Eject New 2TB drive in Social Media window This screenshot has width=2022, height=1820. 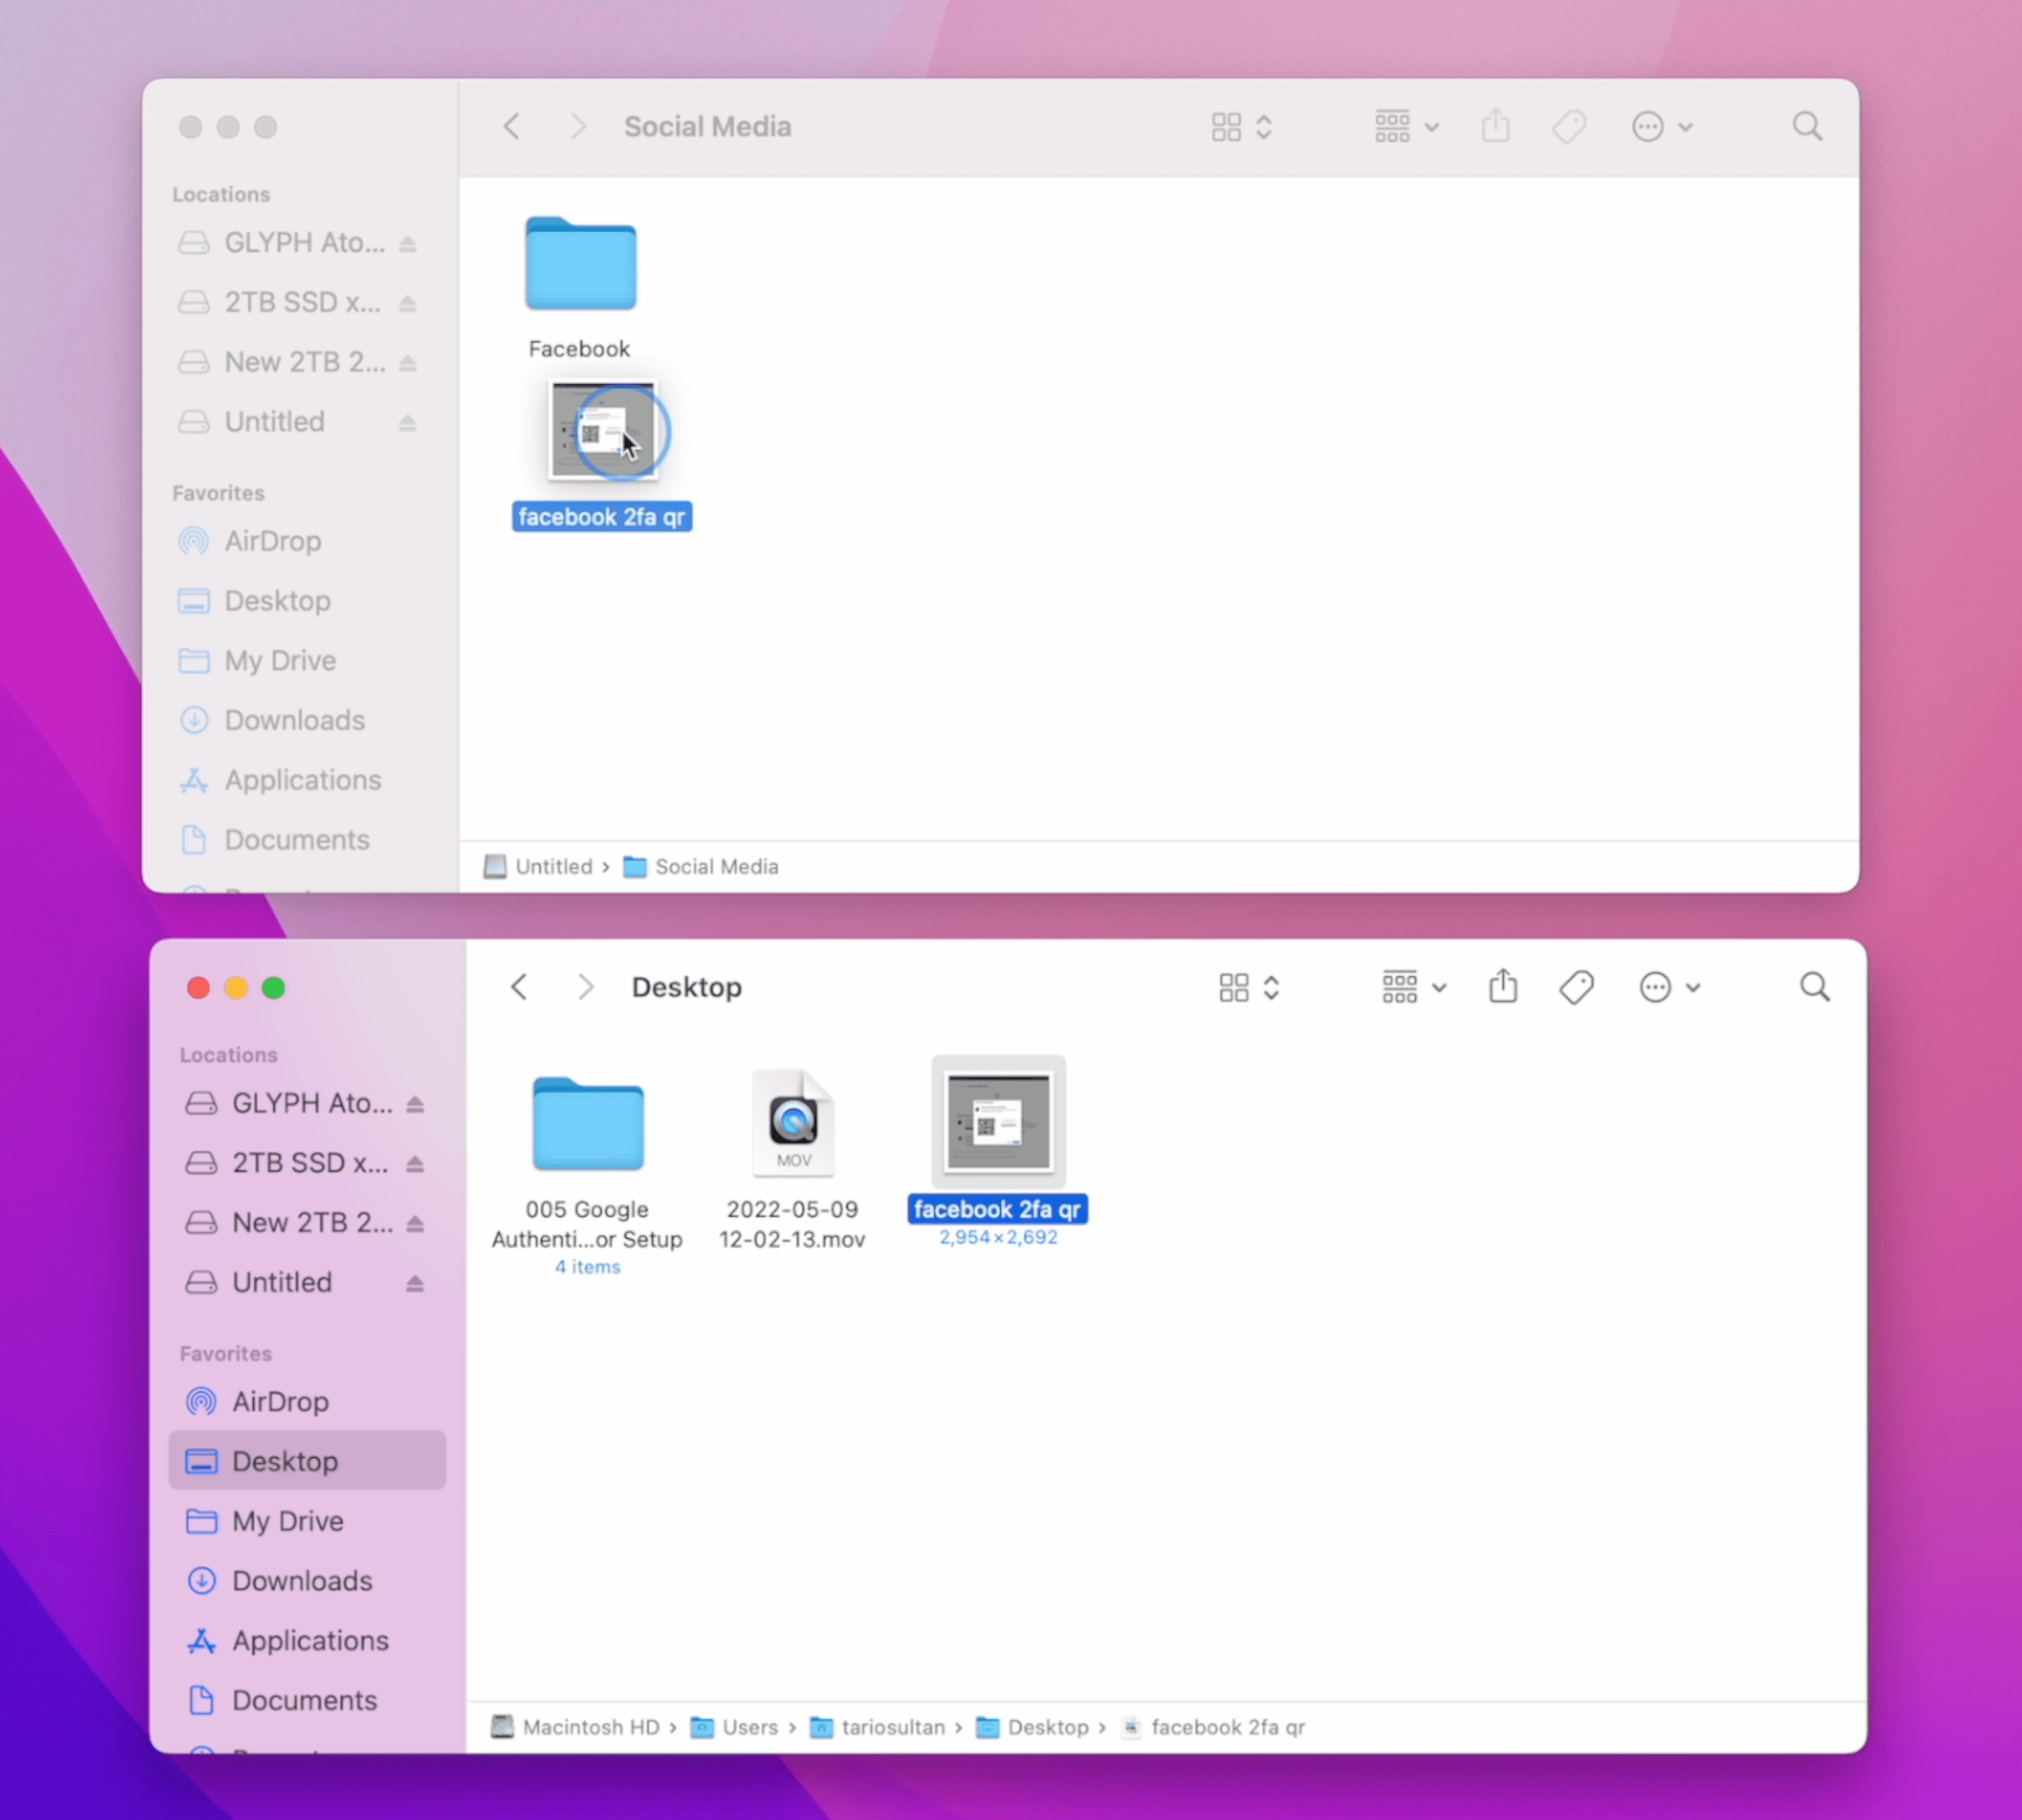(x=408, y=363)
